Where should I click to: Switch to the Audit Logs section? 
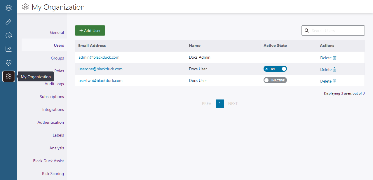54,84
